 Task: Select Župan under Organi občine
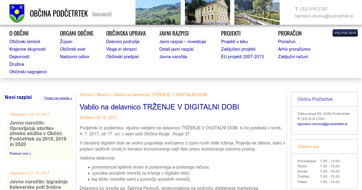[66, 42]
